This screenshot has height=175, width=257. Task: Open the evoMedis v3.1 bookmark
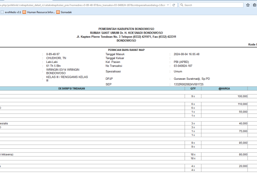13,12
